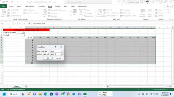Click From Table/Range
Screen dimensions: 174x97
coord(14,16)
